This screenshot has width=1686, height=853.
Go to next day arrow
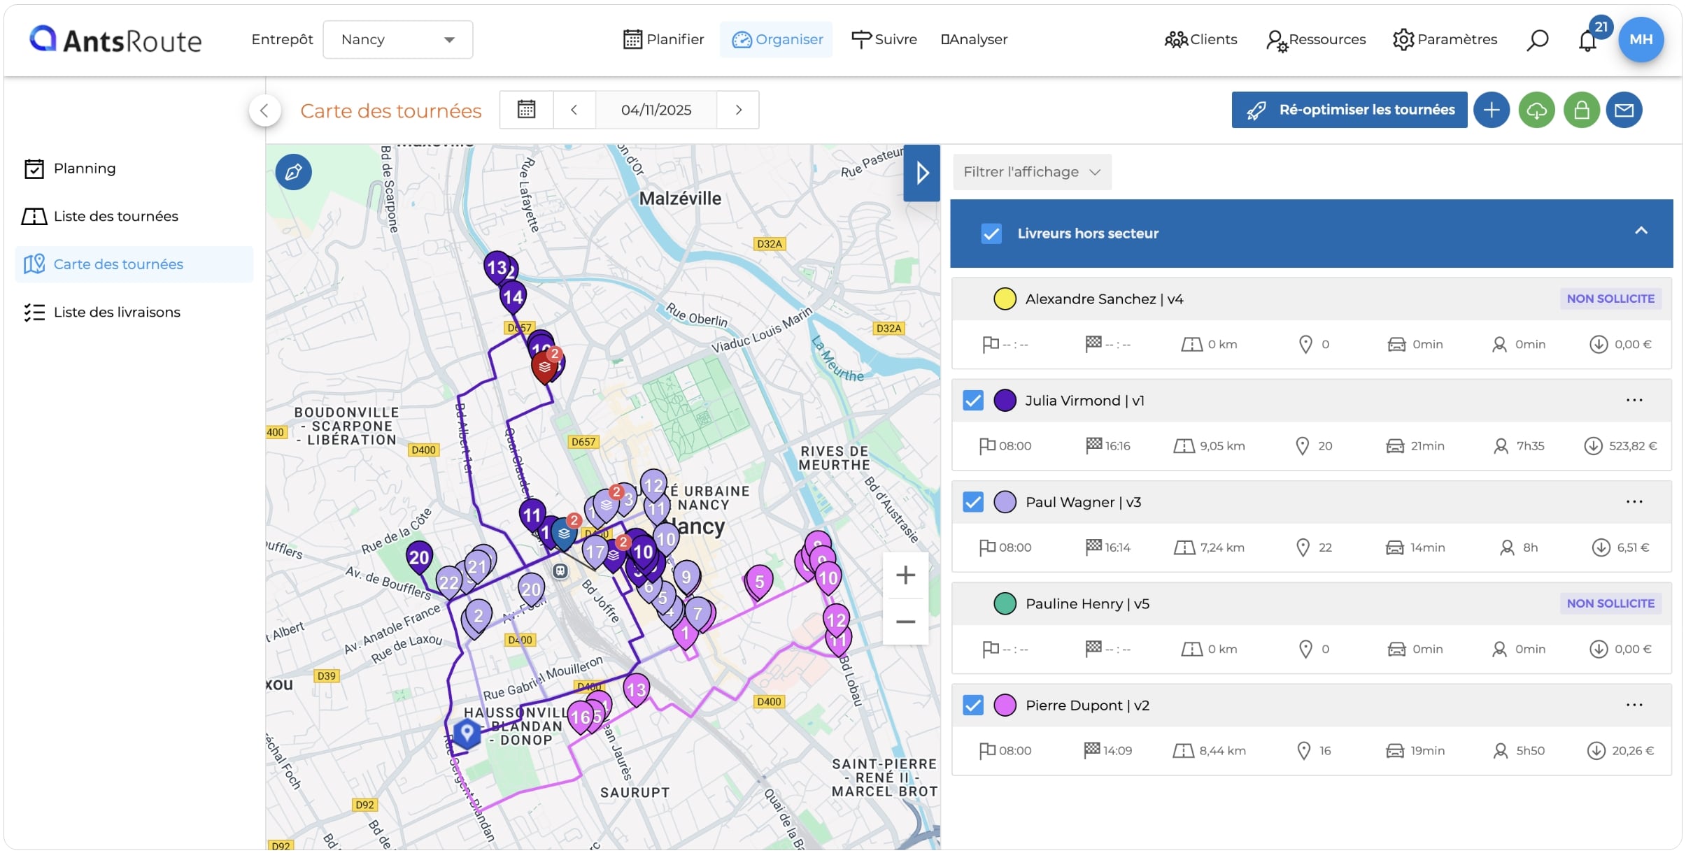click(x=738, y=110)
